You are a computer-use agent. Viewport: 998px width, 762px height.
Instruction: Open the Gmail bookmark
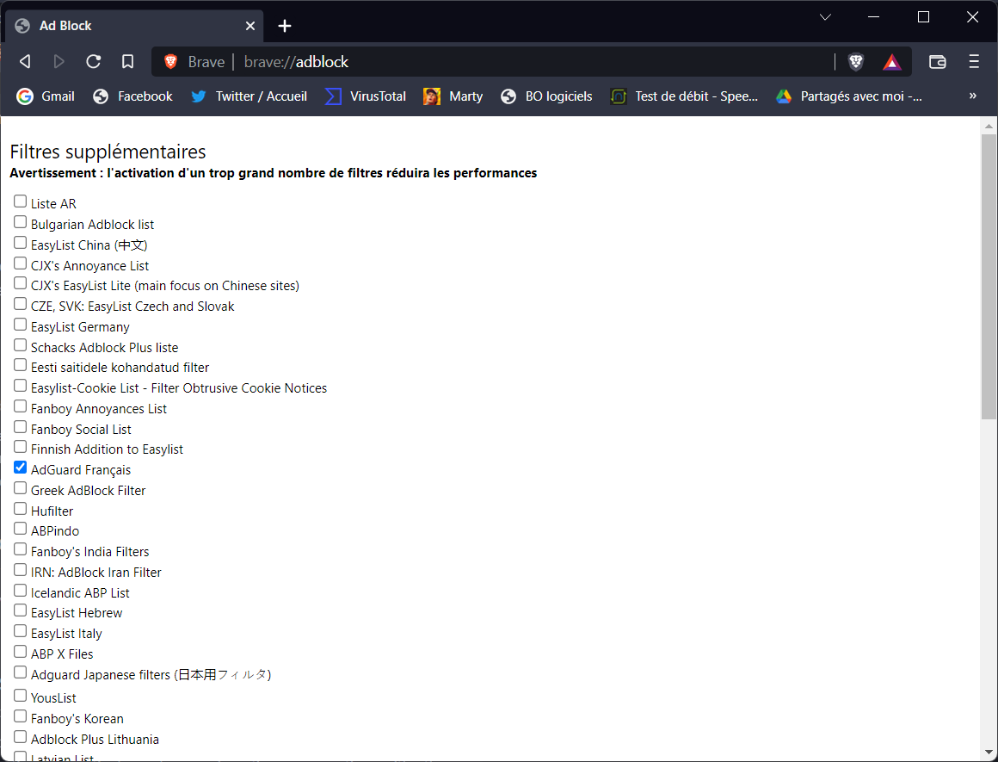(x=46, y=96)
